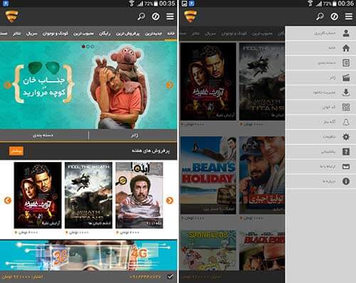Open Wrath of the Titans on right screen
The width and height of the screenshot is (356, 283).
262,82
